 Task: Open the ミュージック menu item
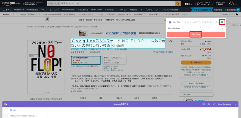[110, 10]
